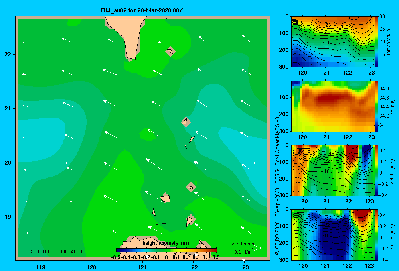Open the salinity depth section plot

point(333,106)
